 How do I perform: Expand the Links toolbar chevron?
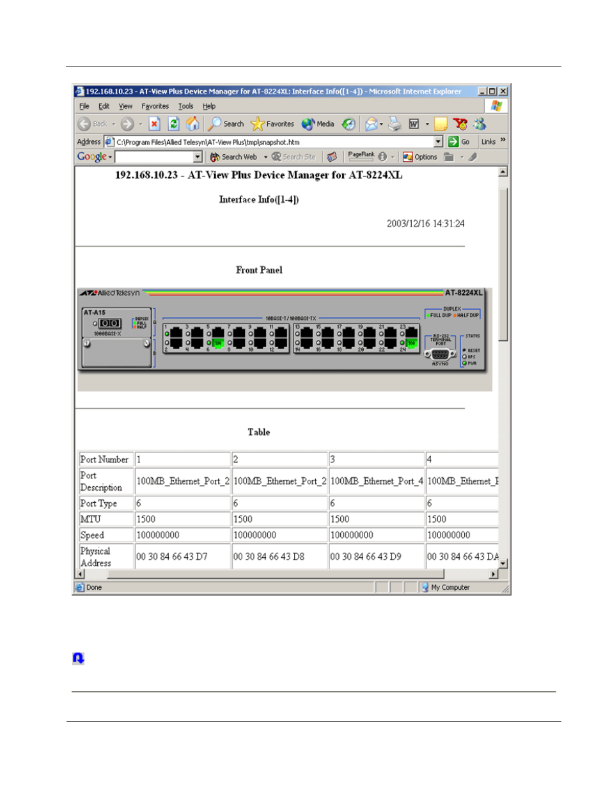click(503, 140)
